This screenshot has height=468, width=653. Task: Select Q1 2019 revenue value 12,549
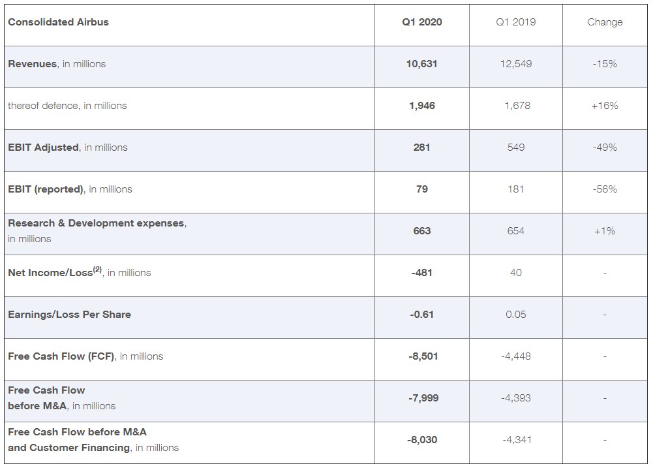pyautogui.click(x=515, y=64)
